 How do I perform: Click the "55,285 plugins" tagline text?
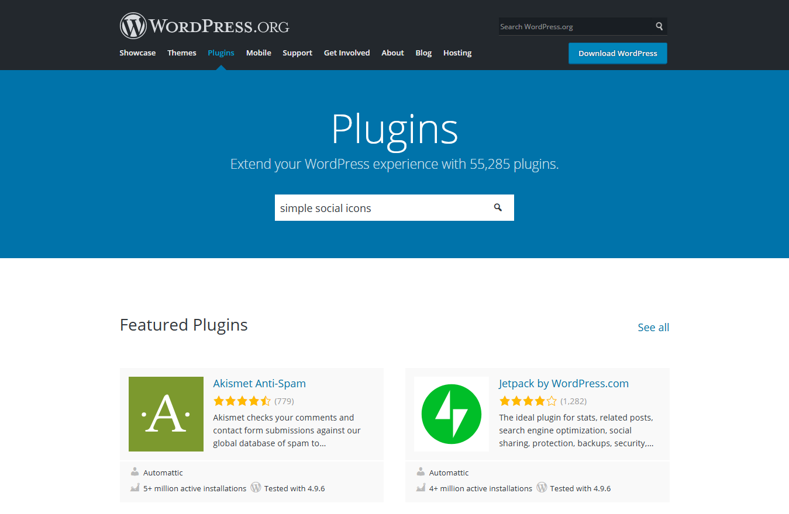click(x=395, y=164)
